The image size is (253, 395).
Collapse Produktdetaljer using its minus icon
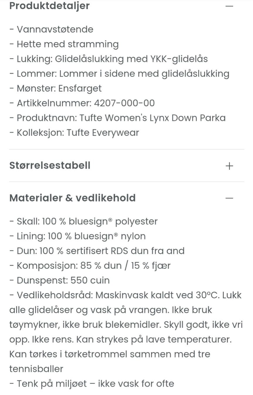229,6
